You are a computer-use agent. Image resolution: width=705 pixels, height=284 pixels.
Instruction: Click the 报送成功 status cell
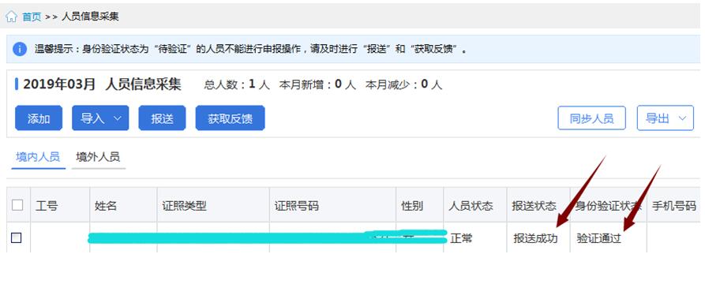tap(535, 238)
